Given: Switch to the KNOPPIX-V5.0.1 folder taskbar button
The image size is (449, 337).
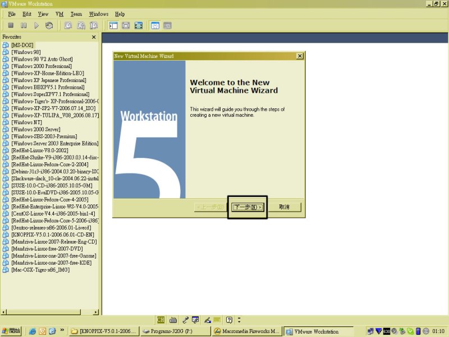Looking at the screenshot, I should (x=104, y=331).
